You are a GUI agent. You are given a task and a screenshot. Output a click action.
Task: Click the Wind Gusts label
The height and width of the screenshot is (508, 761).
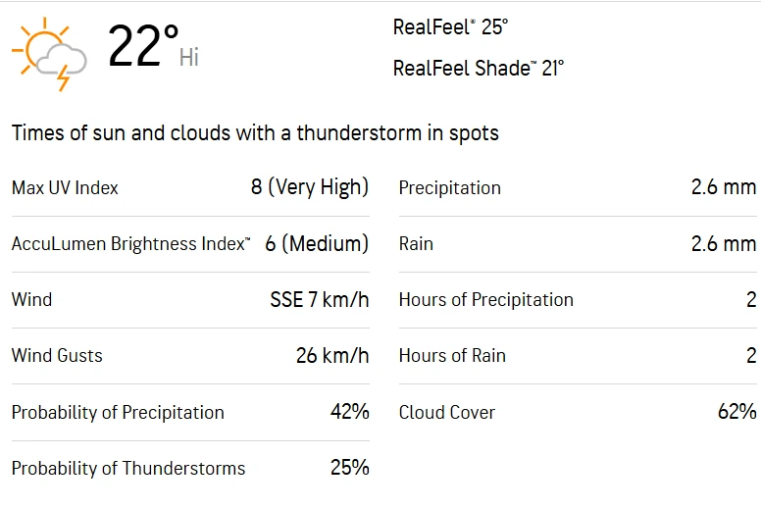point(57,355)
